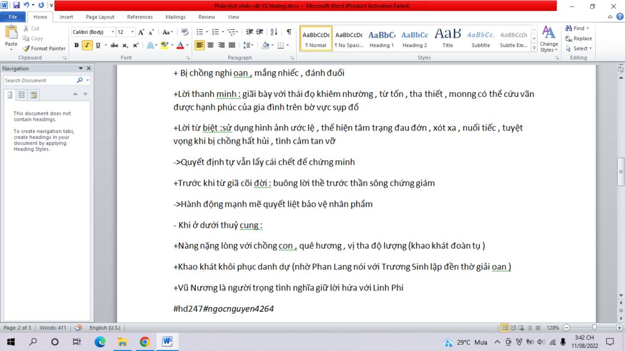The image size is (625, 351).
Task: Toggle underline formatting
Action: 98,45
